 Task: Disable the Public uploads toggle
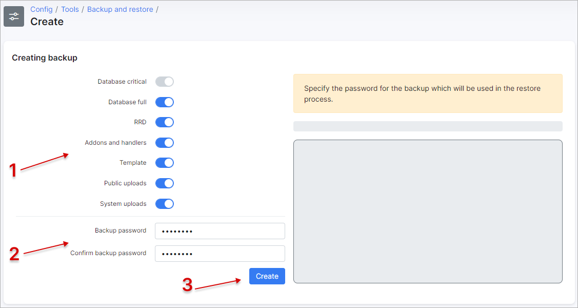pos(165,183)
